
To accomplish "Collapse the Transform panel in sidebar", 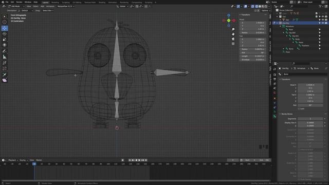I will pyautogui.click(x=240, y=15).
